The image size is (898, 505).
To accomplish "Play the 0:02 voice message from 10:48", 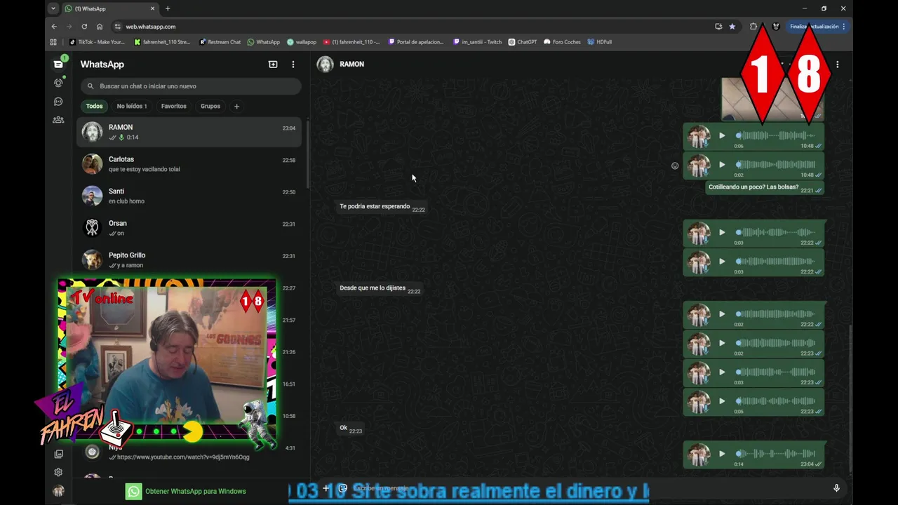I will [722, 165].
